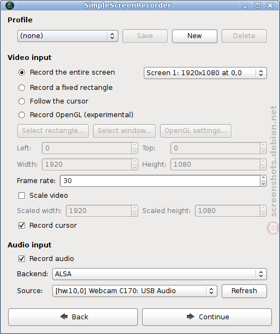Uncheck the Record audio checkbox

click(x=22, y=259)
